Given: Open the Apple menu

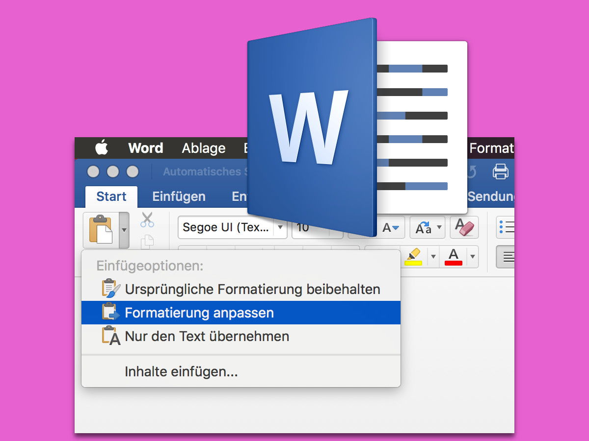Looking at the screenshot, I should click(x=102, y=147).
